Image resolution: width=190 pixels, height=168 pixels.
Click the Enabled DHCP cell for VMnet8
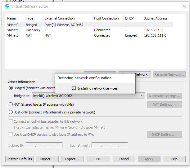click(x=131, y=35)
